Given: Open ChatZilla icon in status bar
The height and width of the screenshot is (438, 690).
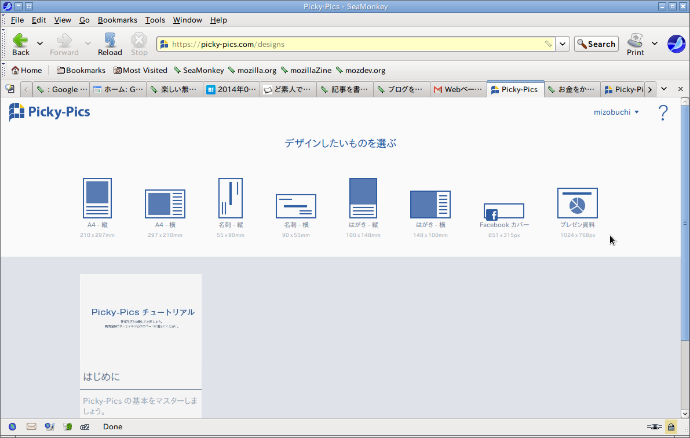Looking at the screenshot, I should point(85,426).
